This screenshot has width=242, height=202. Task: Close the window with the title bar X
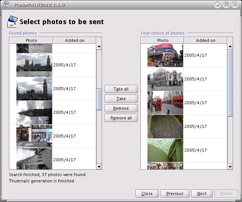click(235, 5)
